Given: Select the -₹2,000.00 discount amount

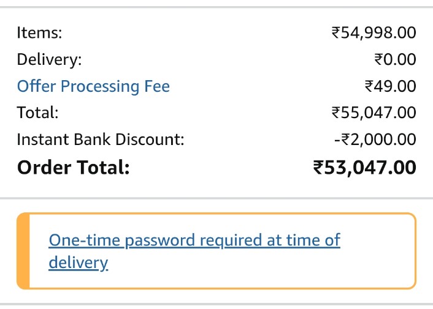Looking at the screenshot, I should pos(375,139).
